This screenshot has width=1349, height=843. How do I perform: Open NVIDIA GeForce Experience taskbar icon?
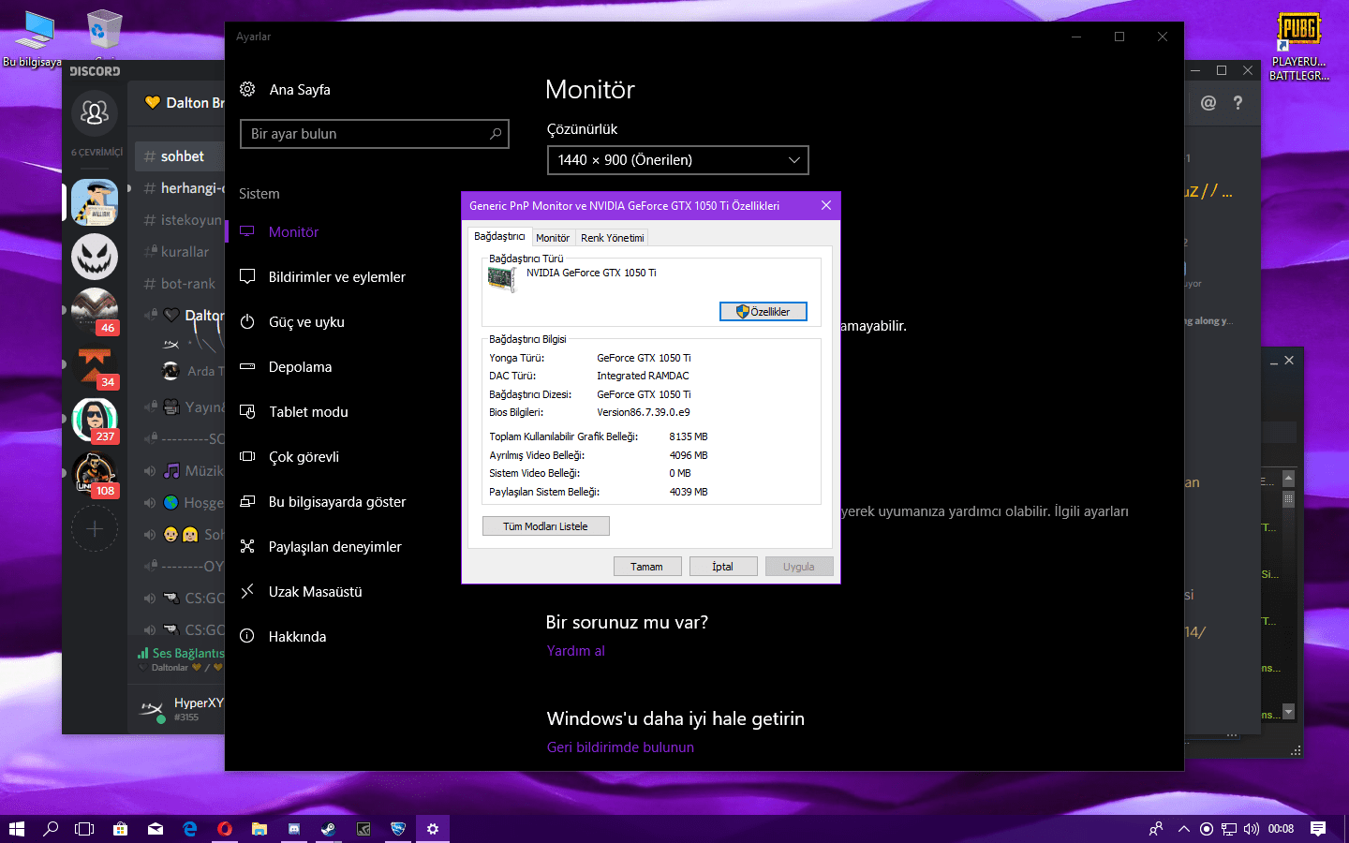pos(363,829)
